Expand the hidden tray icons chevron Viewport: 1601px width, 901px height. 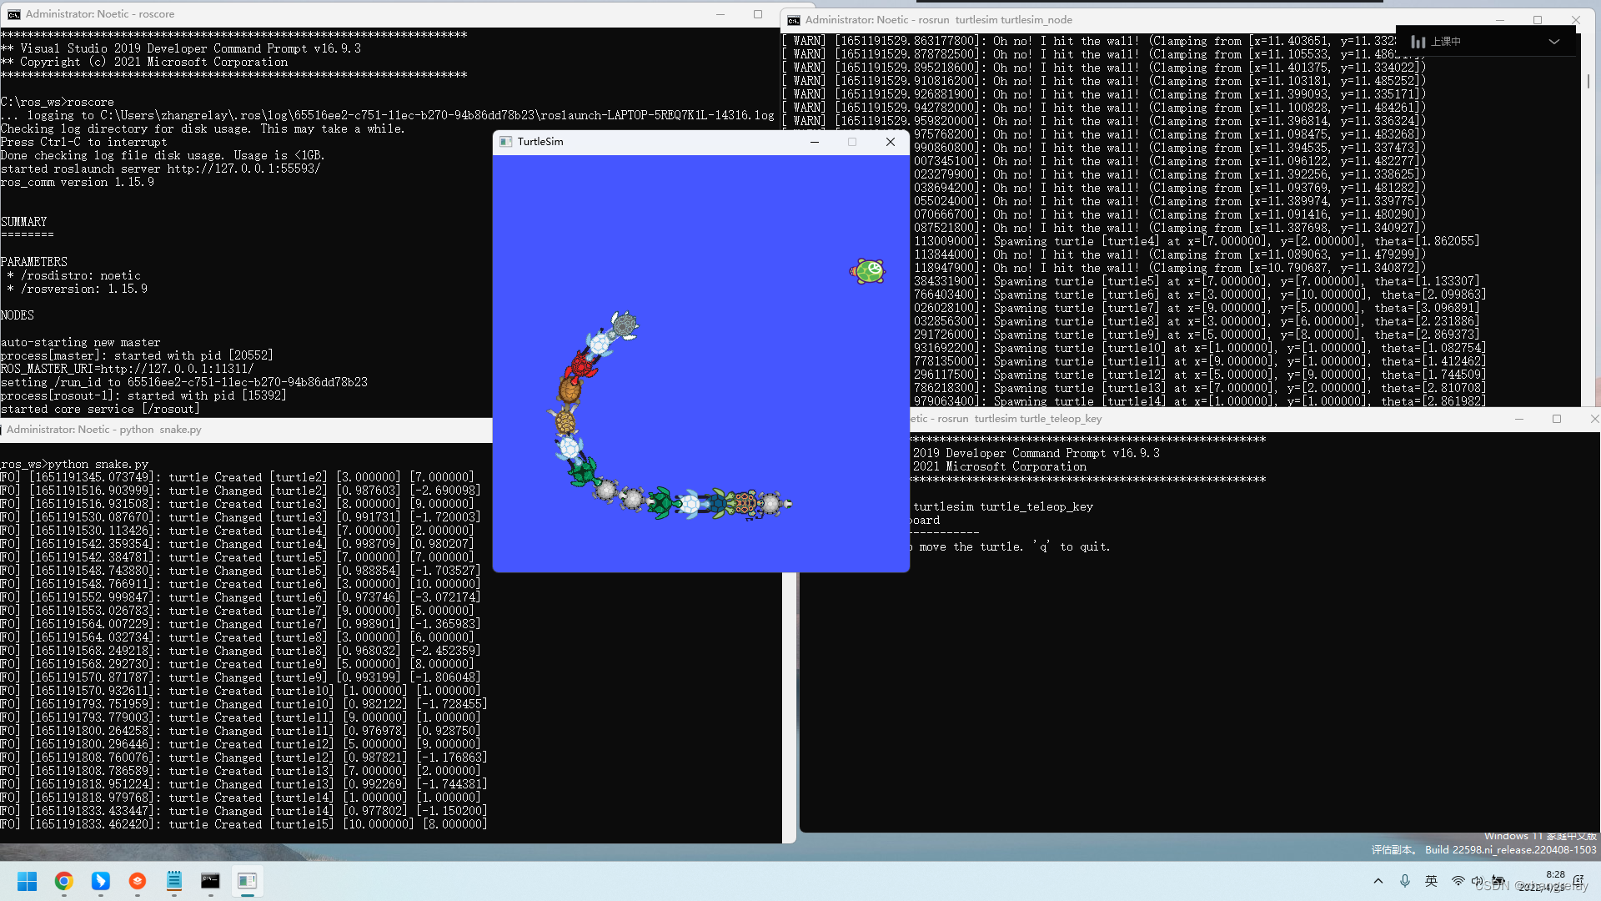pos(1378,881)
